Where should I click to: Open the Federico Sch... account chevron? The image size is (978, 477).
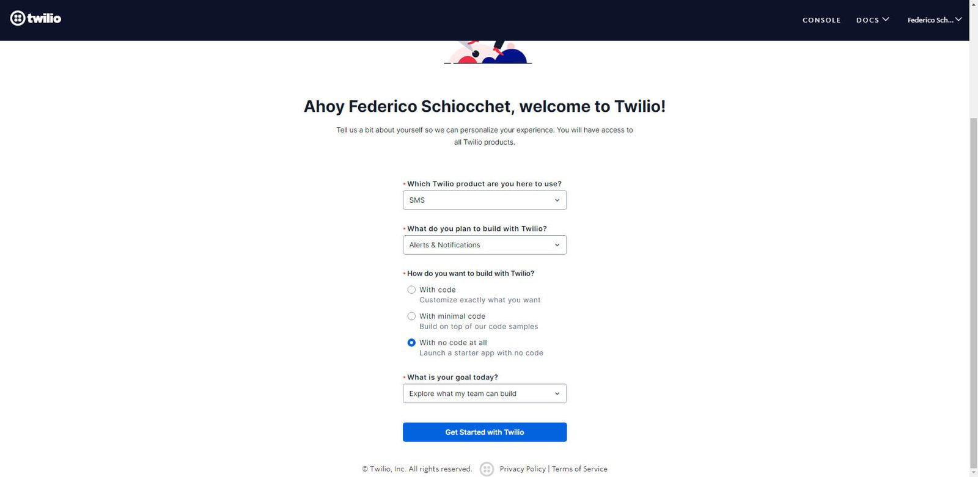click(958, 20)
